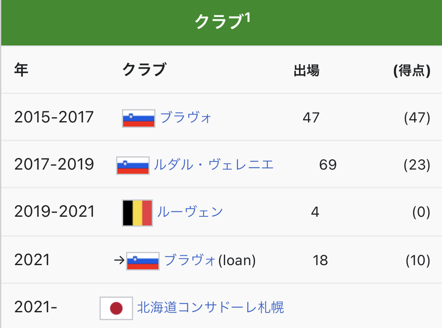Click the Slovenia flag in the loan row

point(143,261)
